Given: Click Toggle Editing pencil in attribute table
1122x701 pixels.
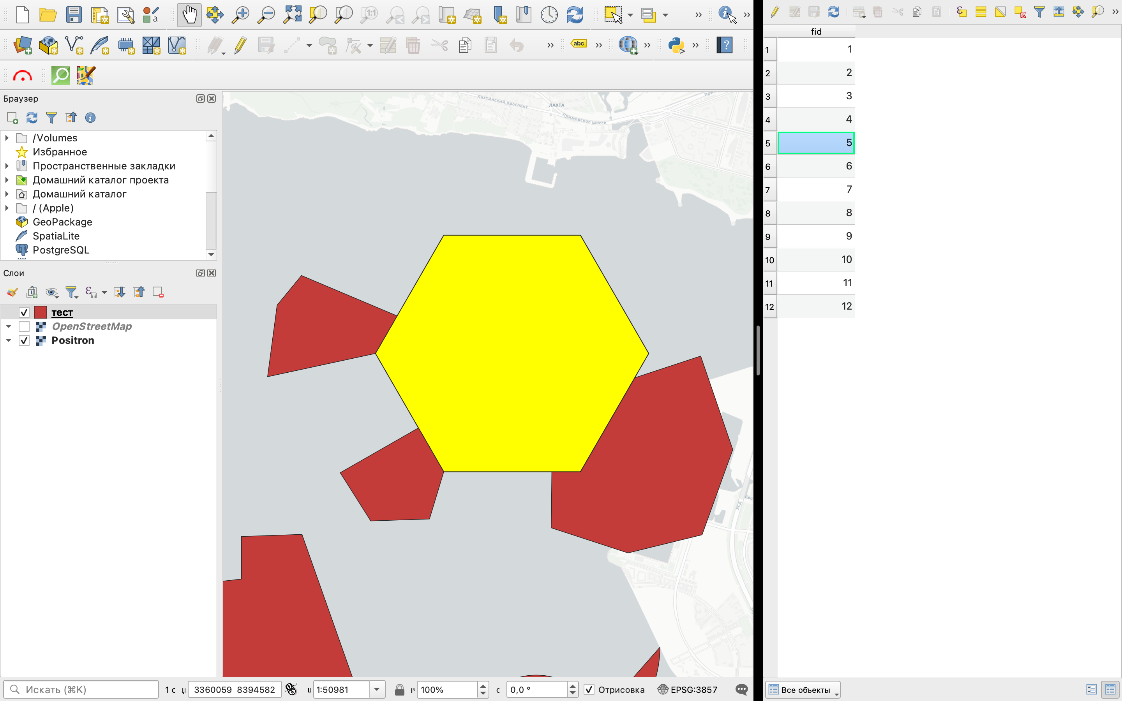Looking at the screenshot, I should [774, 12].
